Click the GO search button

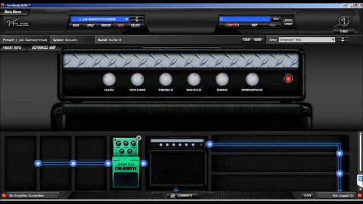[276, 19]
